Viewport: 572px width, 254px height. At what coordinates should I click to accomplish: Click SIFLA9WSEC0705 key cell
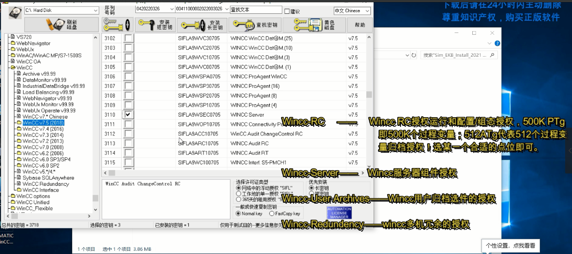(199, 115)
